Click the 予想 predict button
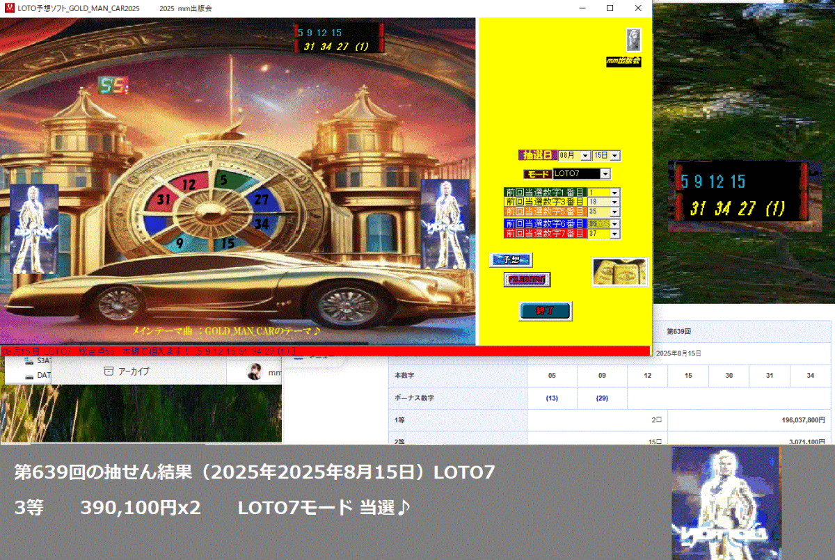Screen dimensions: 835x560 (x=510, y=259)
